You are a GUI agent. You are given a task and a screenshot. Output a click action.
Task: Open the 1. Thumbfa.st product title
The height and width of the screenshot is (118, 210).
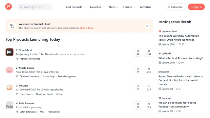24,50
